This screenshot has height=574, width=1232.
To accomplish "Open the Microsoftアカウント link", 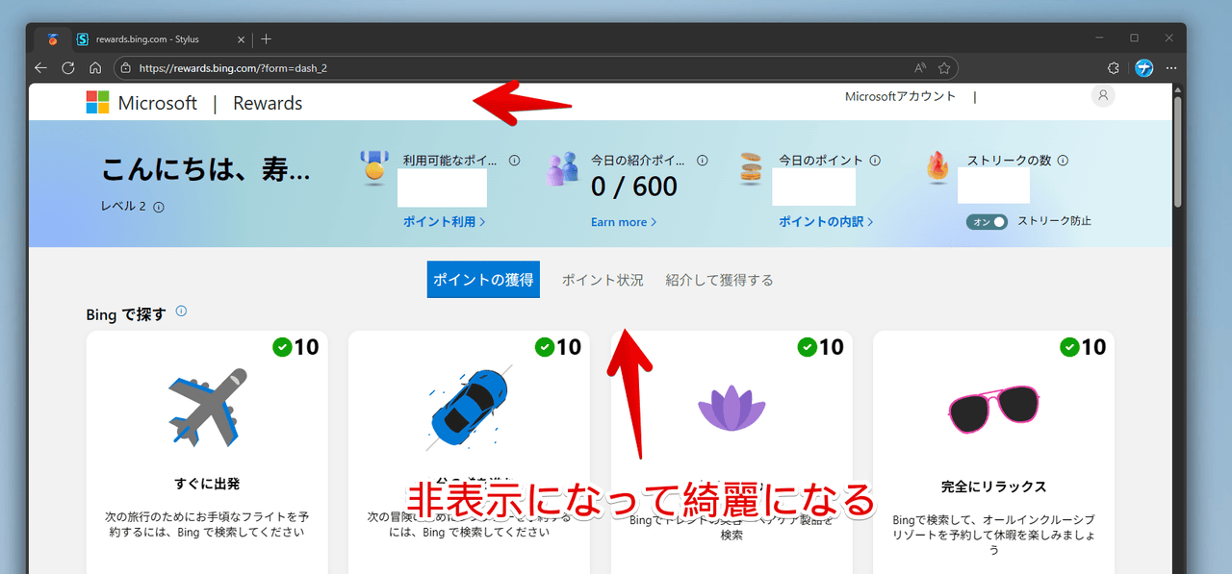I will click(x=900, y=96).
